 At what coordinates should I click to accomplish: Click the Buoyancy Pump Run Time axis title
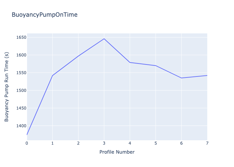point(7,87)
